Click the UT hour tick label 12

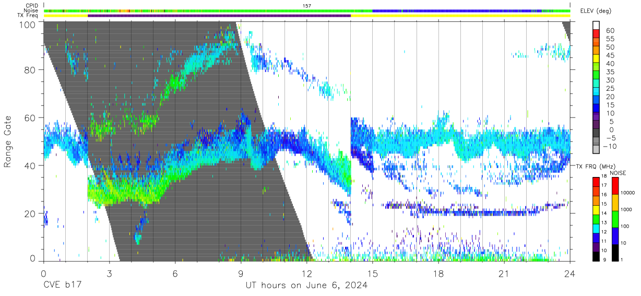[306, 273]
